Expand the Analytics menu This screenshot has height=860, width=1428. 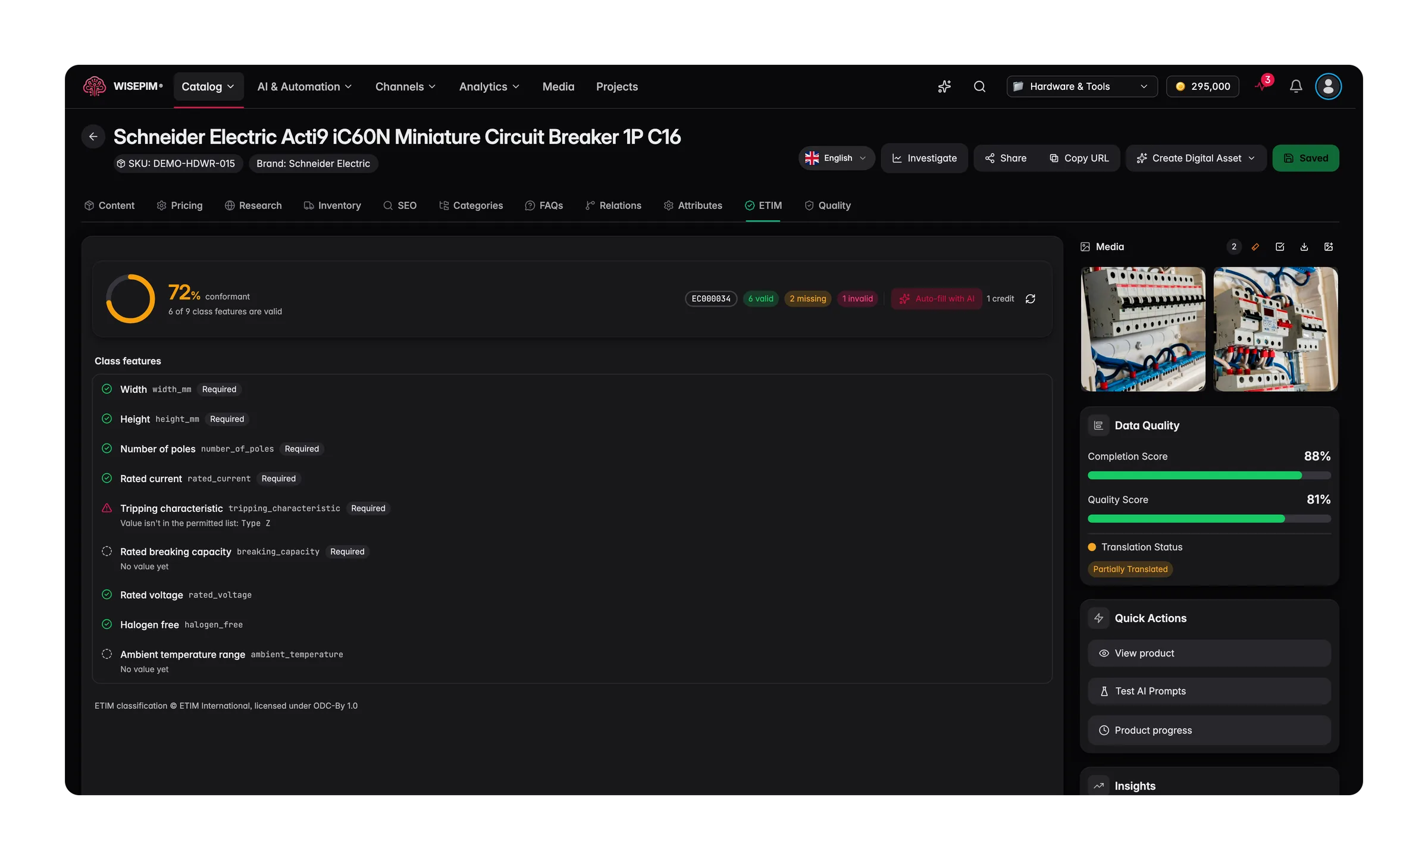[x=490, y=86]
